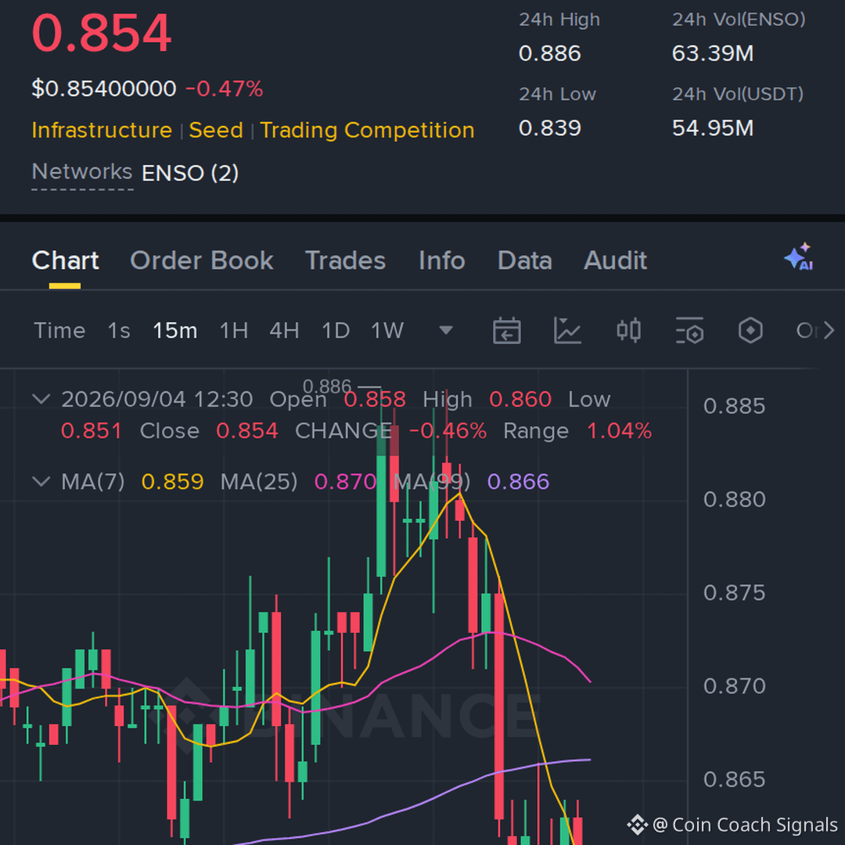Click the Trading Competition tag link

click(367, 131)
